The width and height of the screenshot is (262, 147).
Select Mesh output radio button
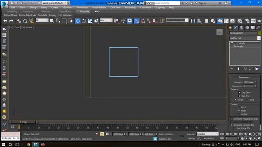point(239,111)
